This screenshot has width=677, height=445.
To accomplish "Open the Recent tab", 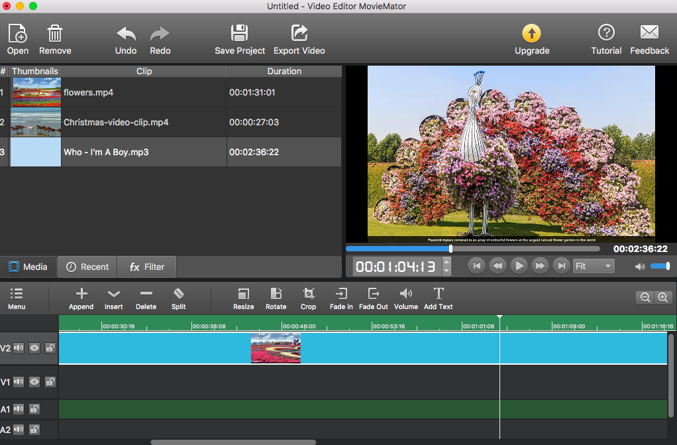I will (87, 267).
